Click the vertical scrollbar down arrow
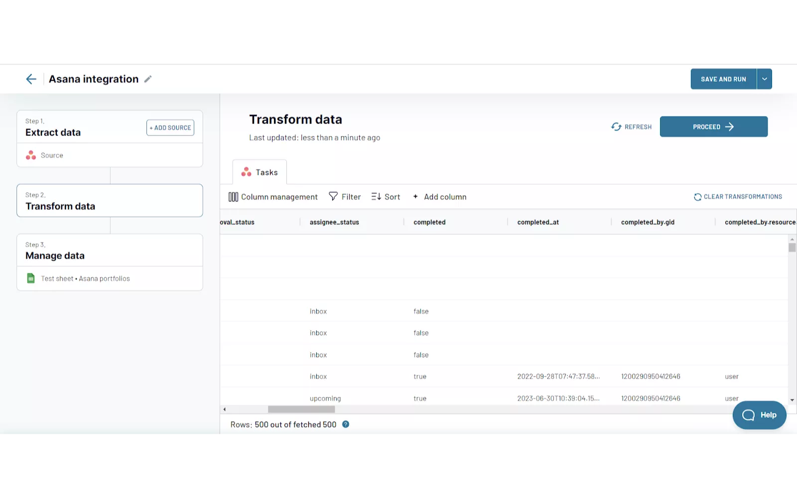The width and height of the screenshot is (797, 498). [x=792, y=400]
